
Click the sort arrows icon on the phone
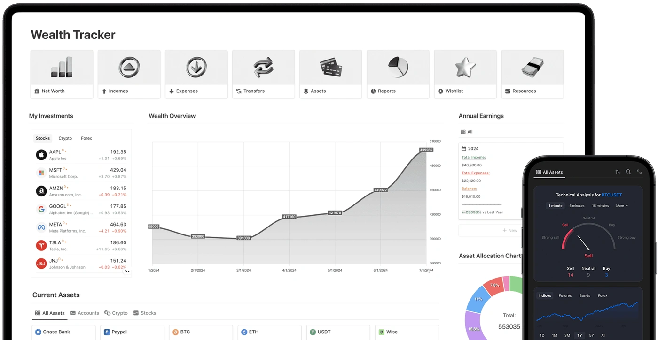(x=618, y=172)
